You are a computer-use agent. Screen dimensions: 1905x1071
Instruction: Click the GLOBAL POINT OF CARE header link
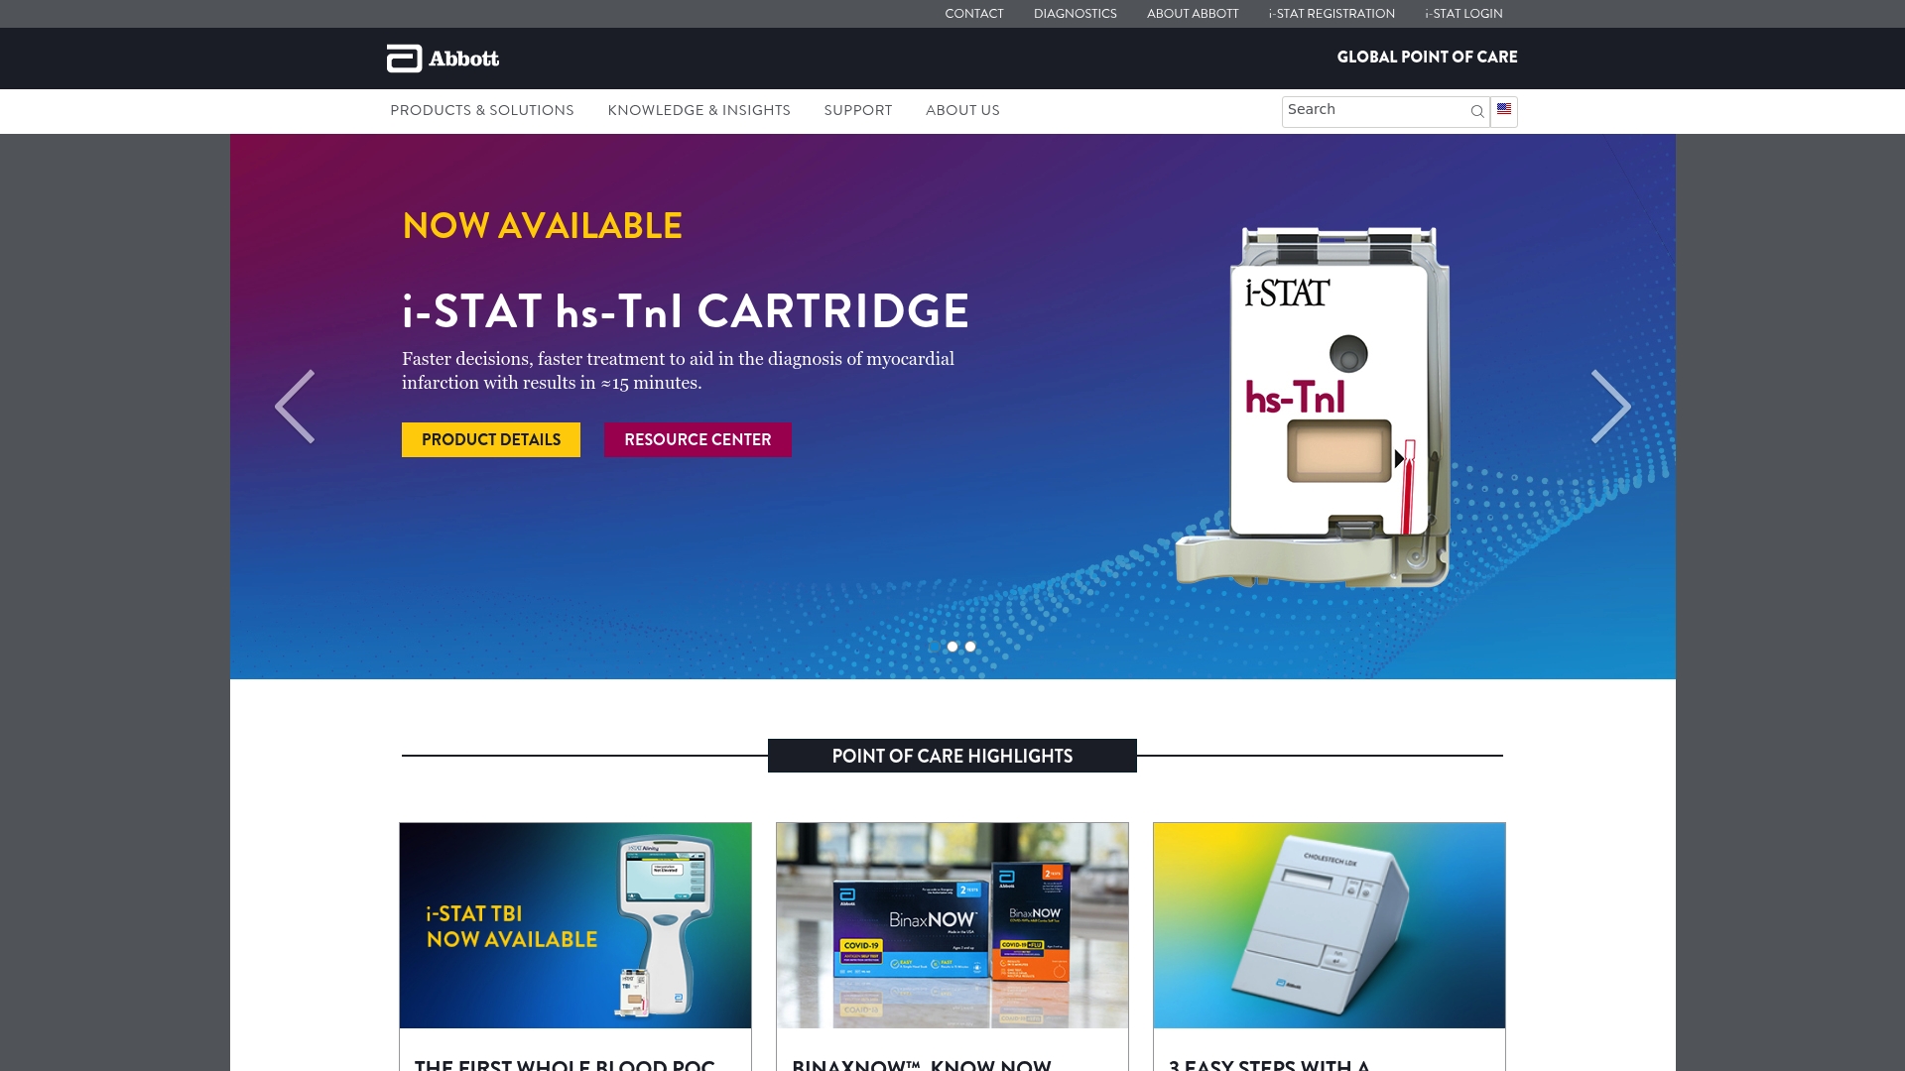1428,58
